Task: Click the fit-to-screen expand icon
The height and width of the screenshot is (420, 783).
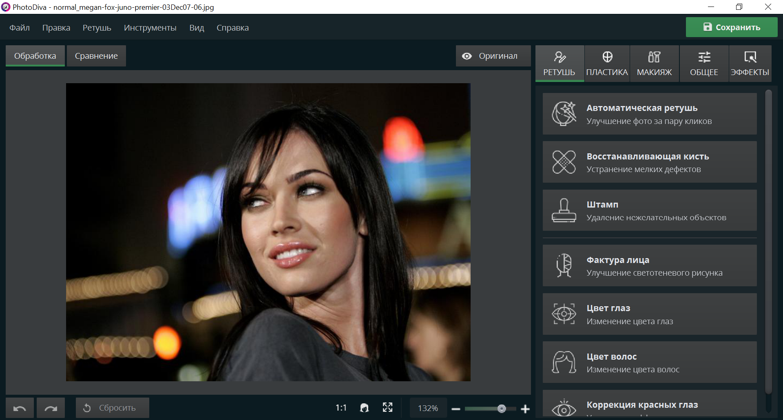Action: tap(387, 408)
